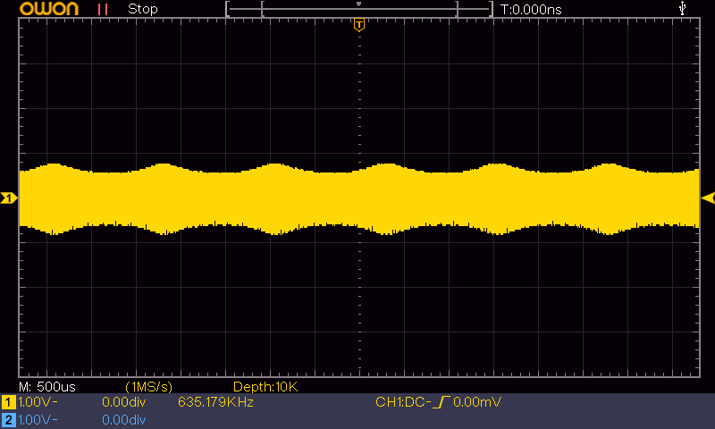Click channel 2 1.00V vertical scale
Screen dimensions: 715x429
37,419
